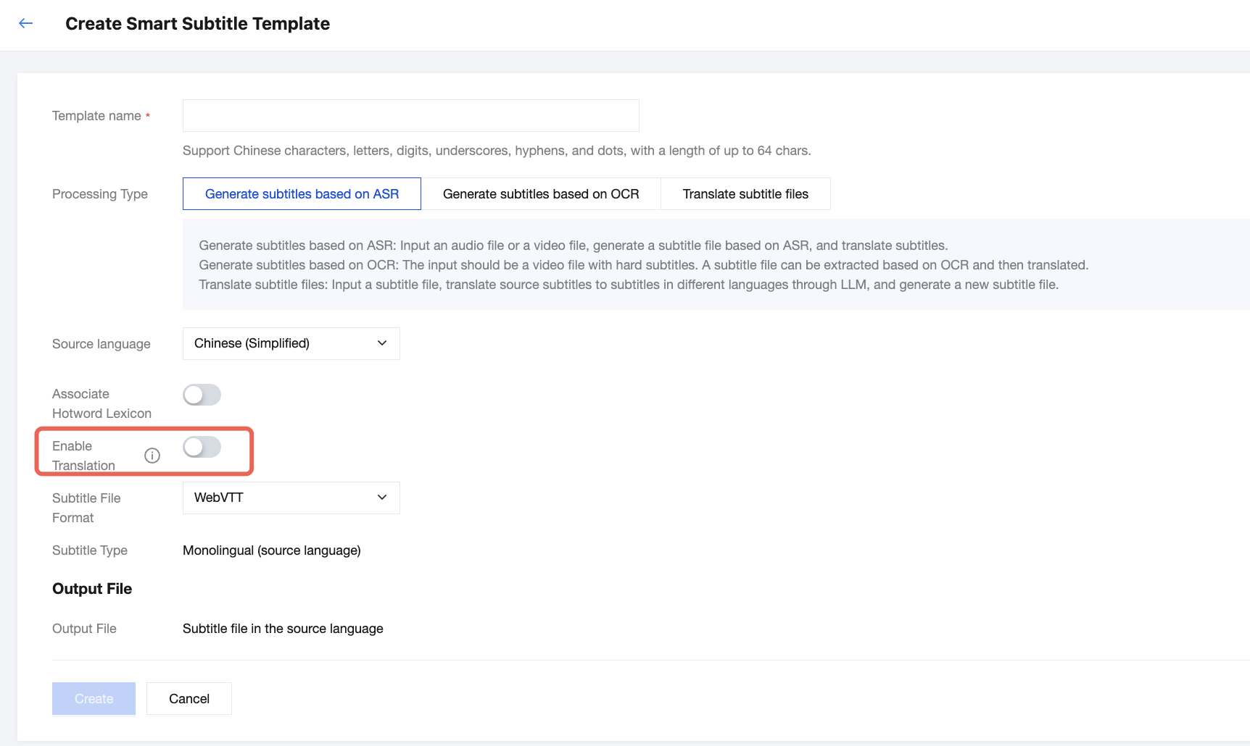Click the Monolingual (source language) text
The image size is (1250, 746).
[272, 550]
